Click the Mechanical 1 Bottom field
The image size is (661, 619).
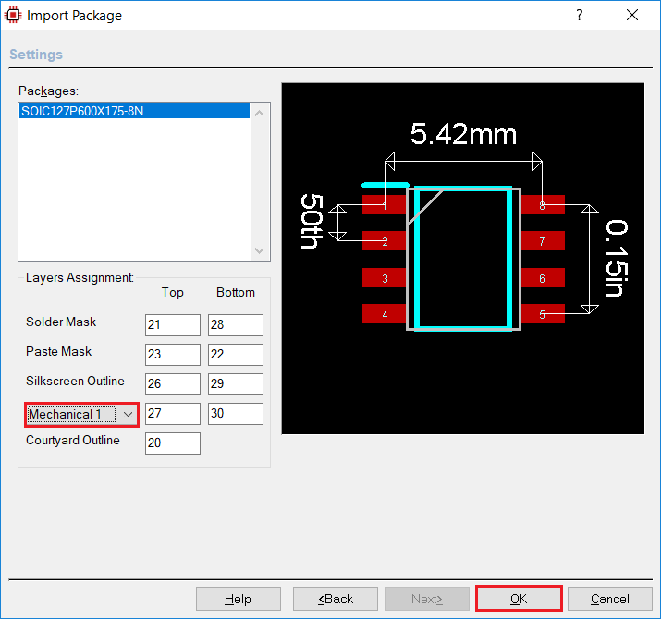click(x=236, y=414)
